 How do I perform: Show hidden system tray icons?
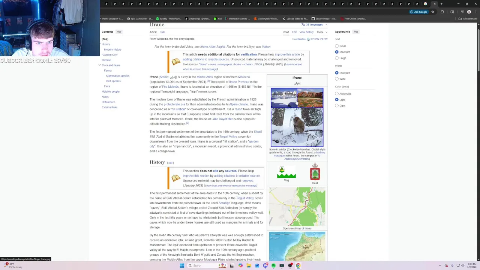click(440, 265)
